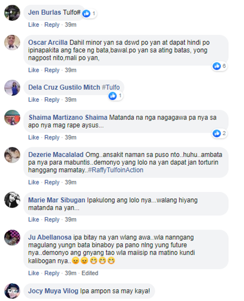Open Oscar Arcilla's avatar
The width and height of the screenshot is (244, 301).
pos(12,43)
